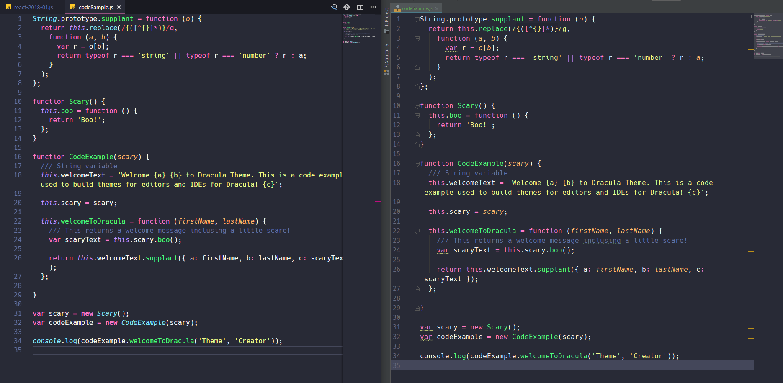Click '/// String variable' comment in WebStorm
Image resolution: width=783 pixels, height=383 pixels.
468,173
